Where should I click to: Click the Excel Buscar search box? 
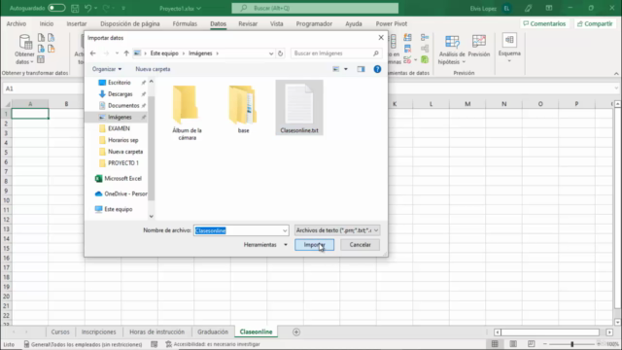coord(315,8)
